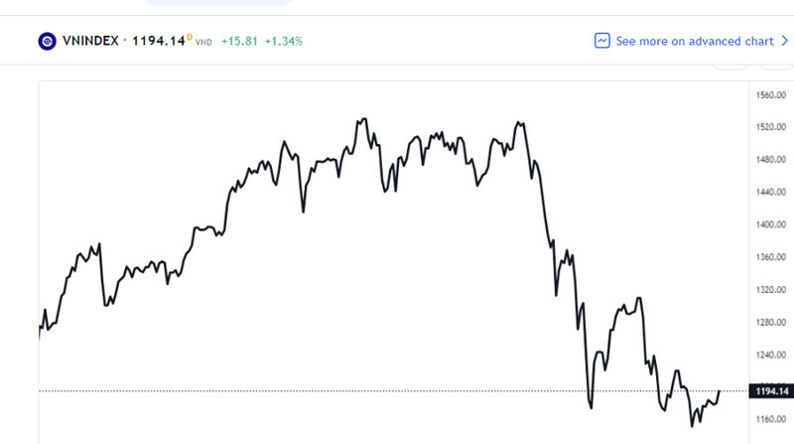This screenshot has width=794, height=444.
Task: Click the 1560.00 price axis label
Action: coord(771,95)
